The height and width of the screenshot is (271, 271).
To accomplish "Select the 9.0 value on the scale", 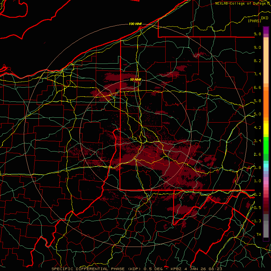I will click(257, 47).
